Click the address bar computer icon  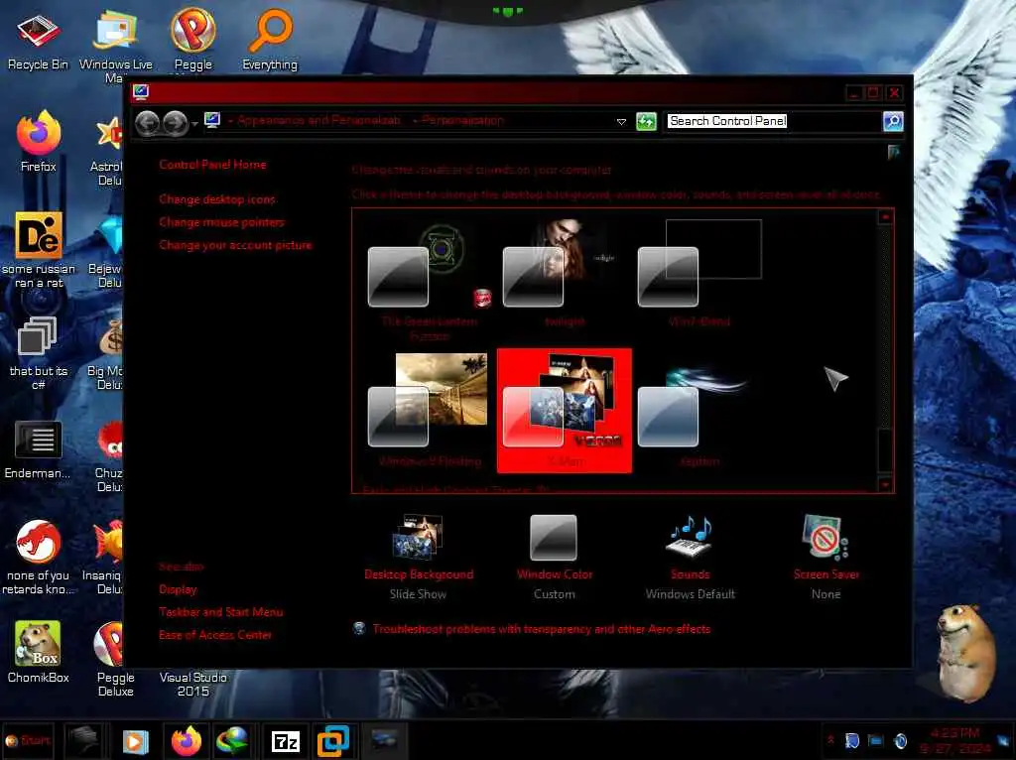[212, 120]
